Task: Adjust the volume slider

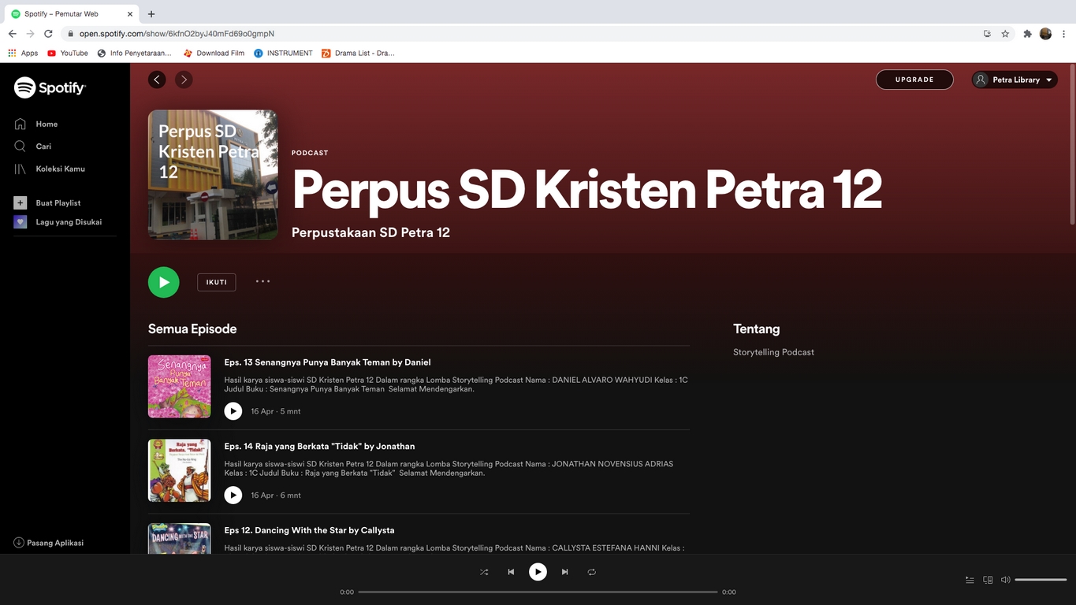Action: pyautogui.click(x=1041, y=580)
